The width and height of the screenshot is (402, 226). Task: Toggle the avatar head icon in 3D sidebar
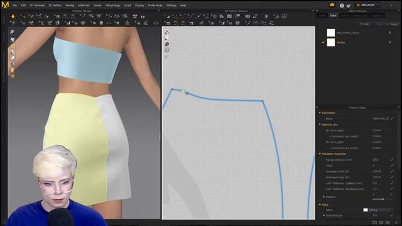(13, 70)
